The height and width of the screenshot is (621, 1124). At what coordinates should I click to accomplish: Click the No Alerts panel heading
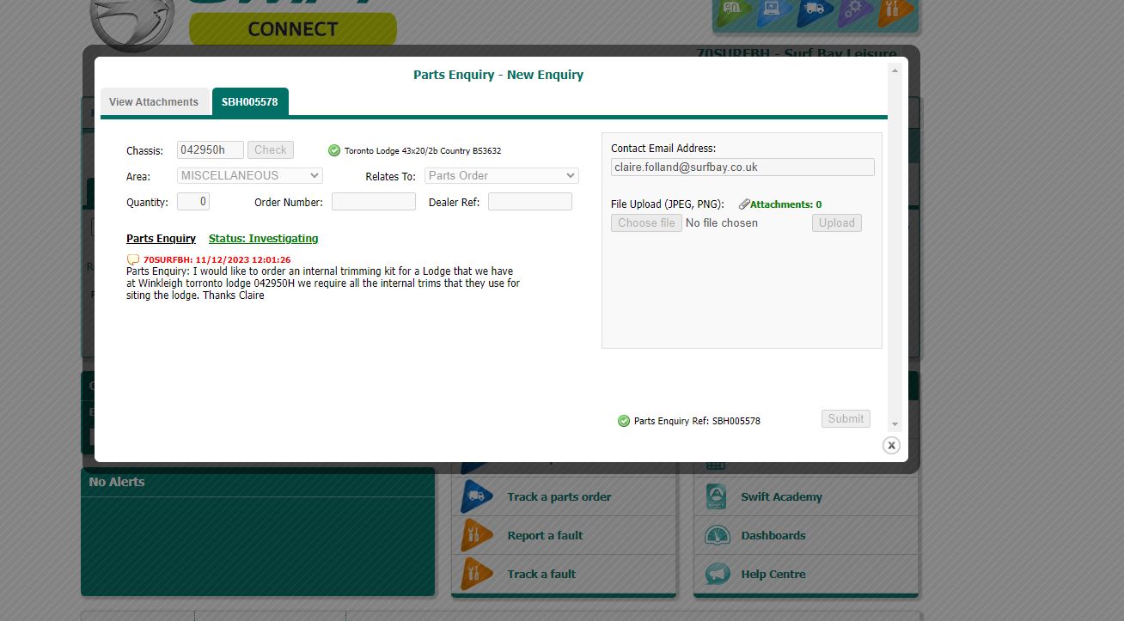tap(117, 482)
